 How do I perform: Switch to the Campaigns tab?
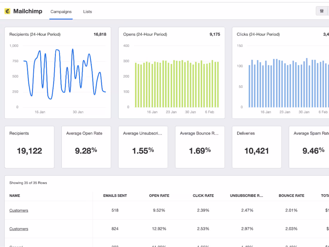(61, 12)
